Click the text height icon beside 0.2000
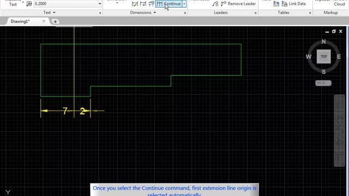This screenshot has width=349, height=196. coord(29,4)
